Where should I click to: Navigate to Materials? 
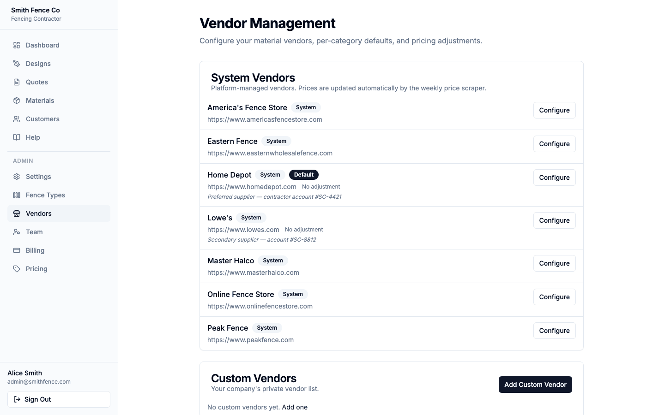(x=59, y=101)
